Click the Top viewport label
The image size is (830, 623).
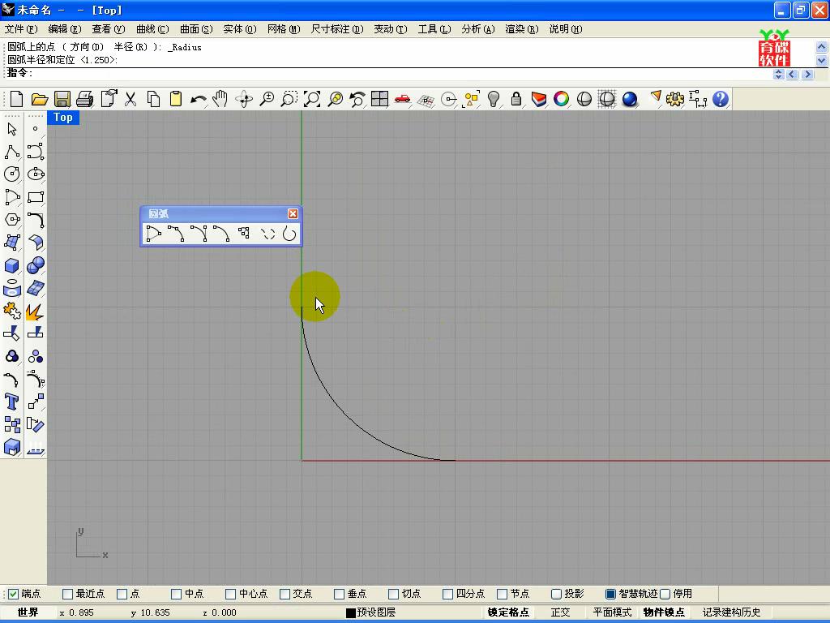coord(63,118)
